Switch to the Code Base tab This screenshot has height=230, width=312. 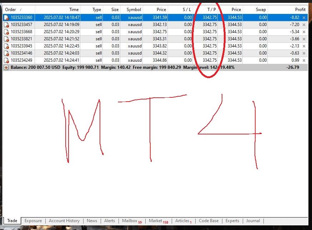point(208,221)
